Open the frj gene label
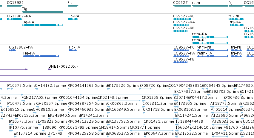The image size is (254, 138). pyautogui.click(x=230, y=3)
